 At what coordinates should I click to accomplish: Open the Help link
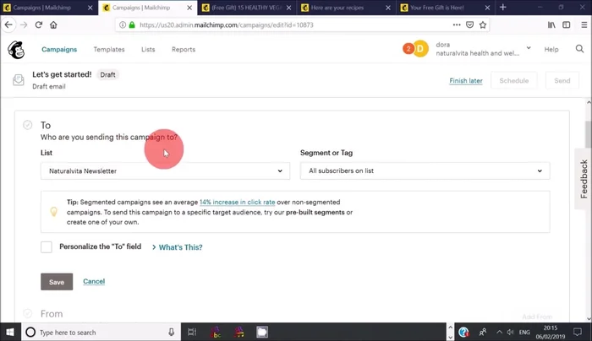[x=551, y=49]
